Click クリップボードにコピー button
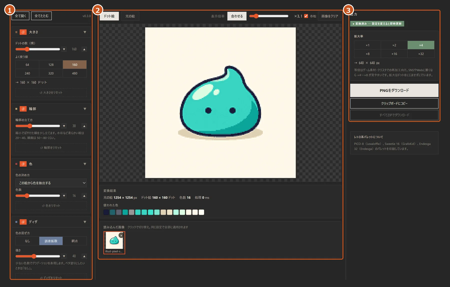The image size is (450, 287). 394,103
